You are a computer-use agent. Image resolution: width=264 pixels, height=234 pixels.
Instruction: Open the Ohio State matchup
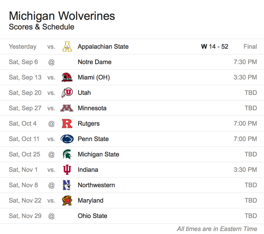point(132,216)
